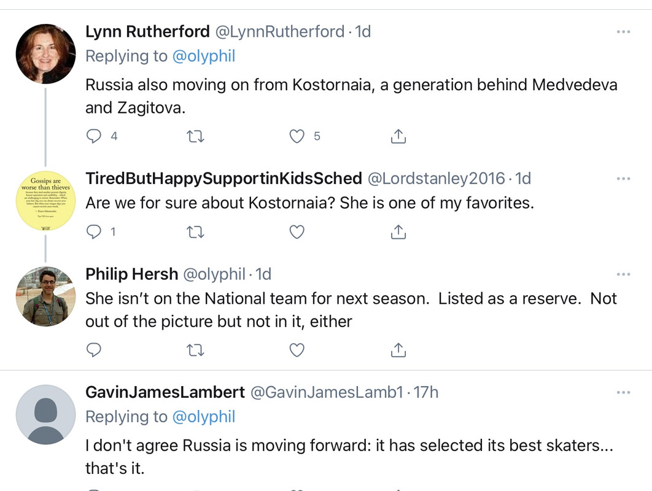Screen dimensions: 652x491
Task: Open @olyphil link under Lynn Rutherford
Action: point(204,56)
